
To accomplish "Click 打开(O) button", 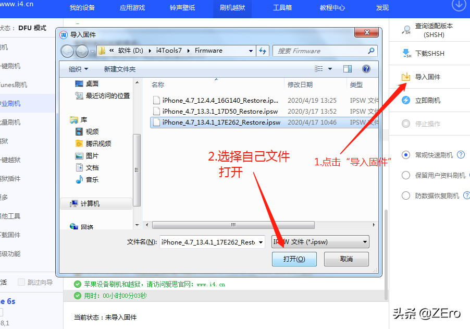I will [x=294, y=259].
